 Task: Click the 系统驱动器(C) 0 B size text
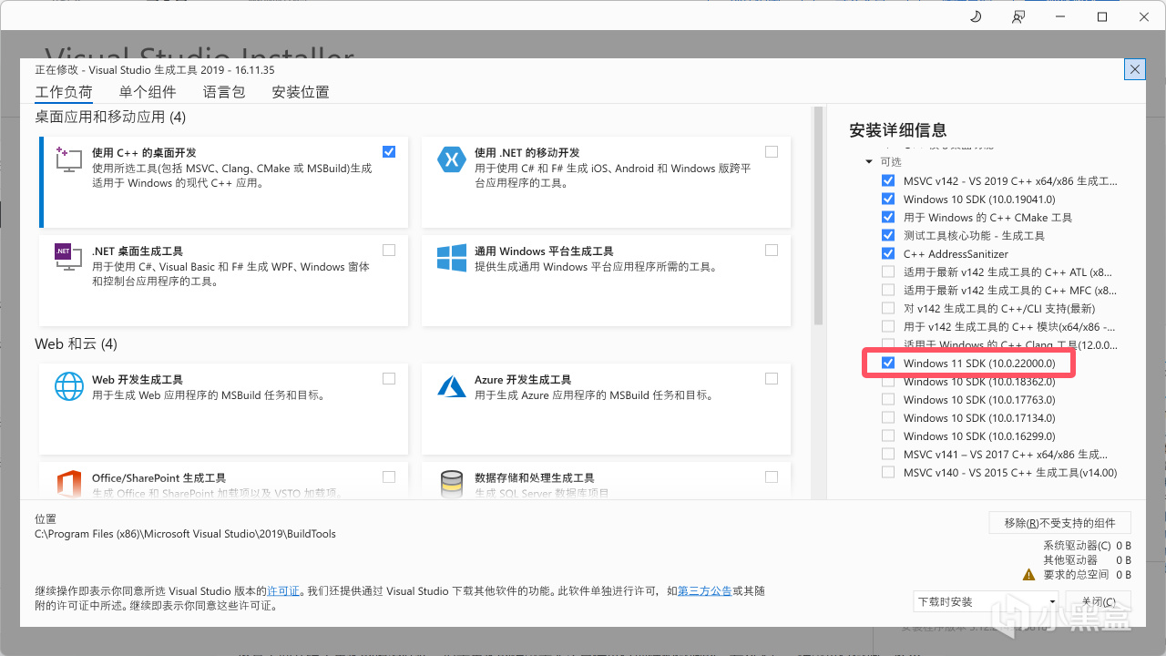(1087, 546)
